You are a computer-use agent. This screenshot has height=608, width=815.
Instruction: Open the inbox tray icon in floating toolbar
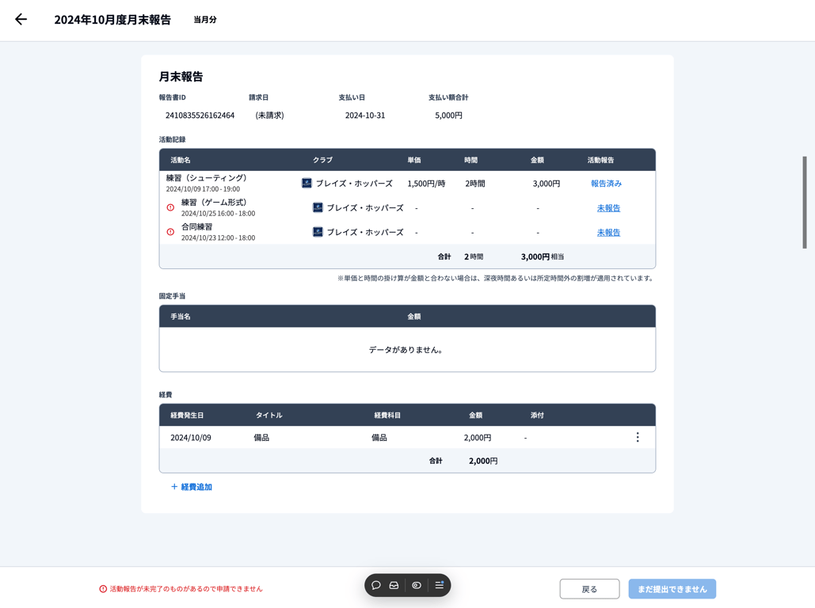click(x=394, y=585)
